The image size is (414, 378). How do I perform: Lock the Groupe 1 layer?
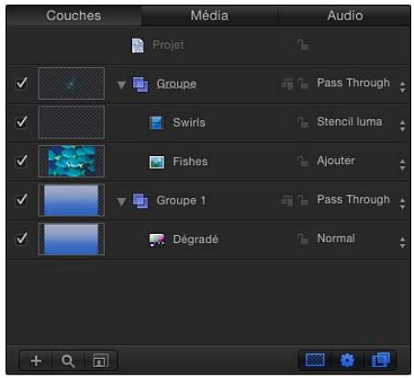pos(303,200)
